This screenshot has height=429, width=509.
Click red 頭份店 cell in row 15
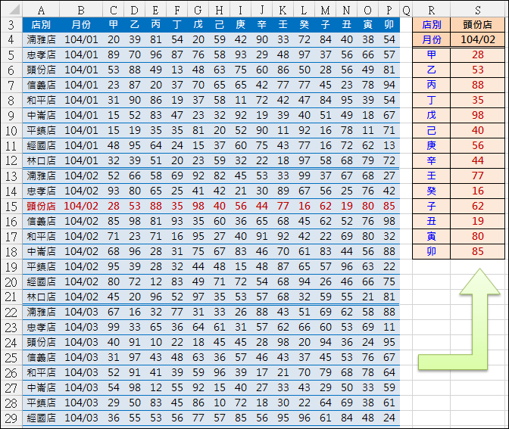(41, 207)
